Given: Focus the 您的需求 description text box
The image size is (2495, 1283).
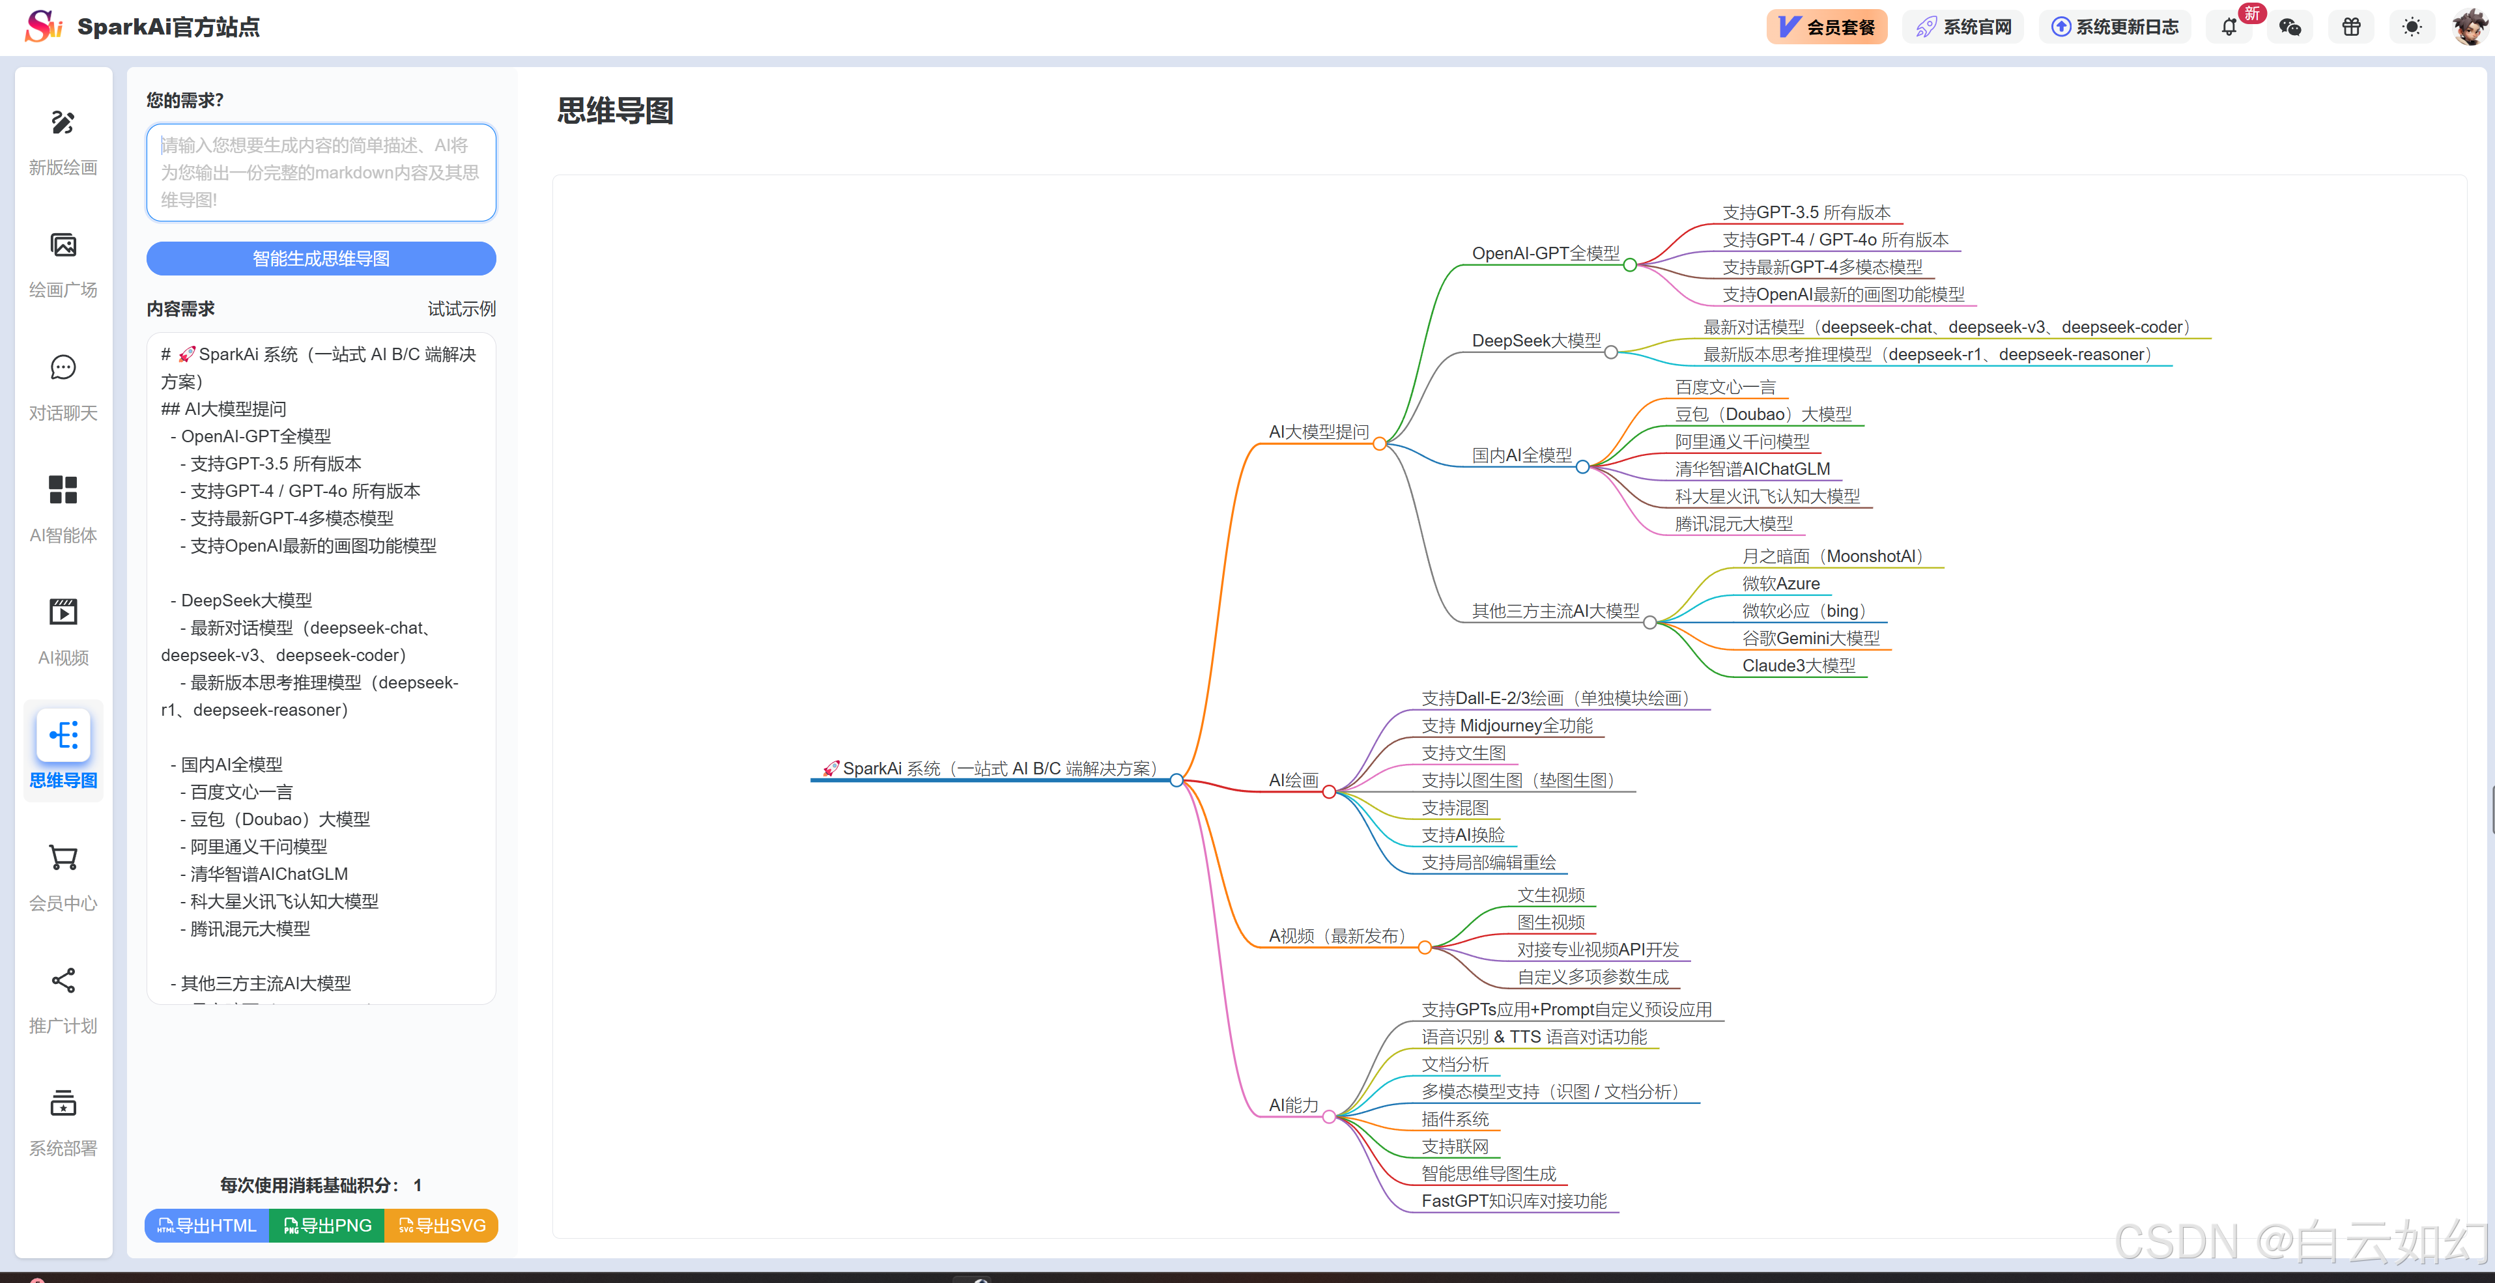Looking at the screenshot, I should coord(321,173).
